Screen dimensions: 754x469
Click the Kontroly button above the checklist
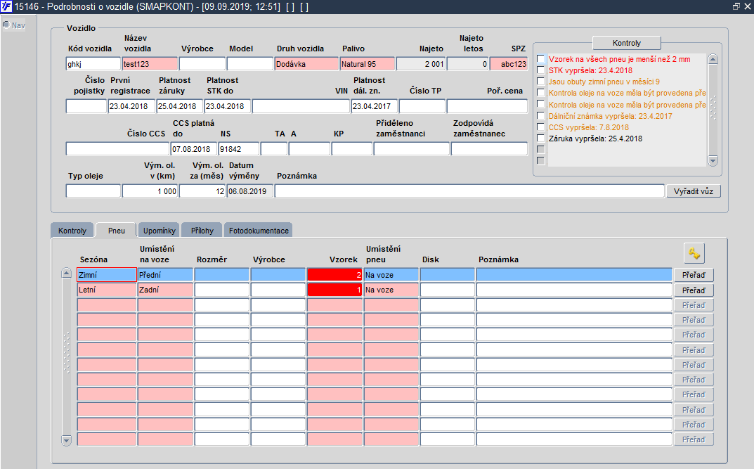point(627,43)
